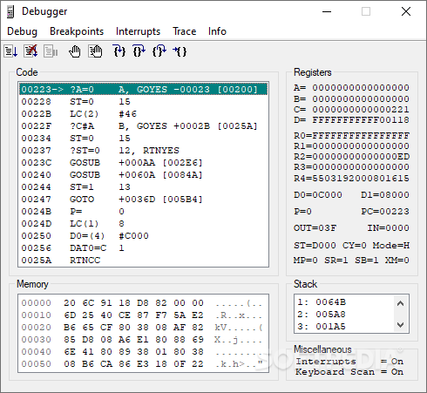Open the Debug menu
Screen dimensions: 427x393
(x=22, y=31)
